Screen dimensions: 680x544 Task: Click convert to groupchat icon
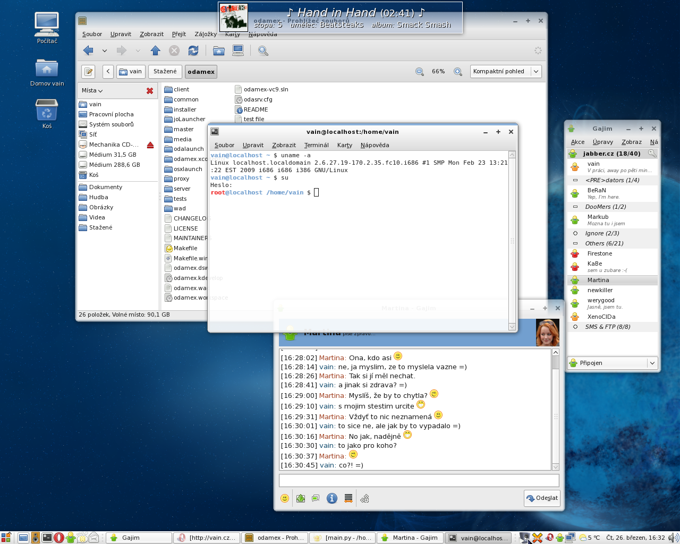coord(316,498)
